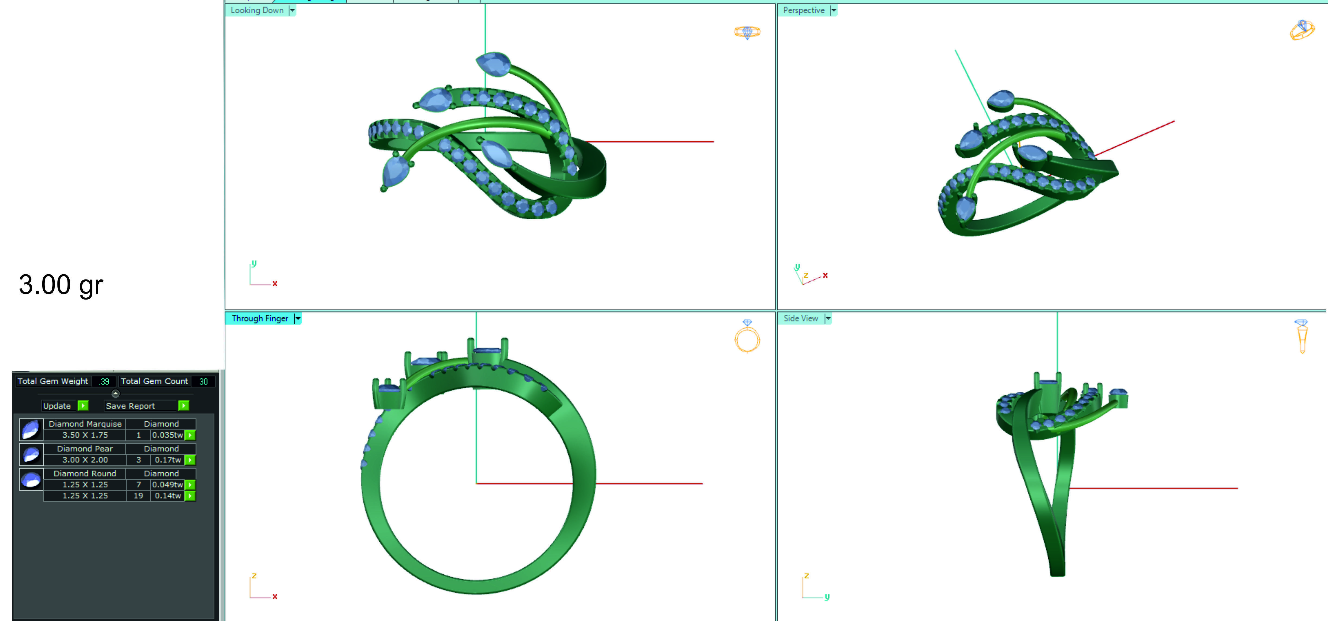This screenshot has width=1328, height=621.
Task: Click the '0.14tw' weight cell
Action: (x=167, y=496)
